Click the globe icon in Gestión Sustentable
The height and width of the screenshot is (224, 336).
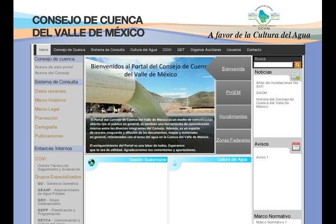[x=91, y=163]
